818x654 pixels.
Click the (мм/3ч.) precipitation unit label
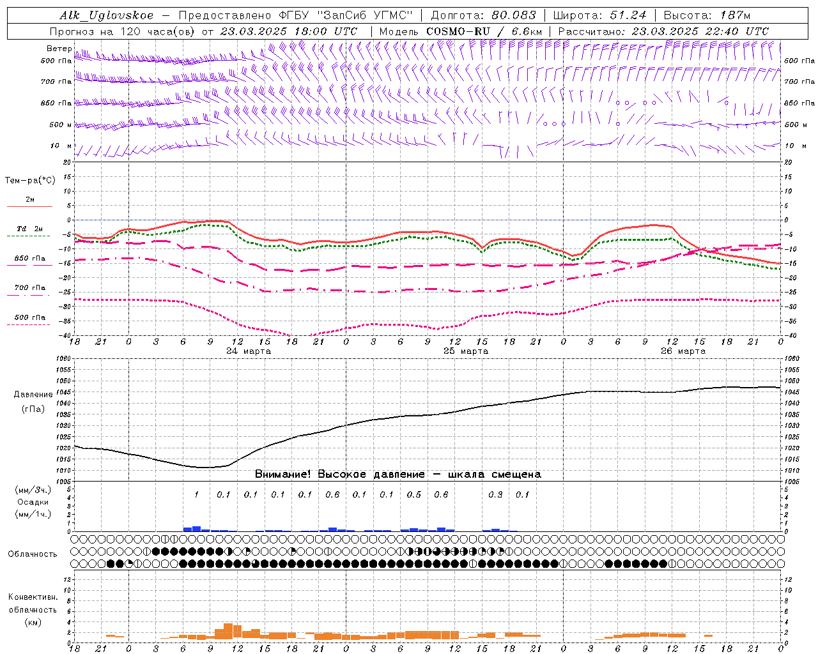(33, 490)
